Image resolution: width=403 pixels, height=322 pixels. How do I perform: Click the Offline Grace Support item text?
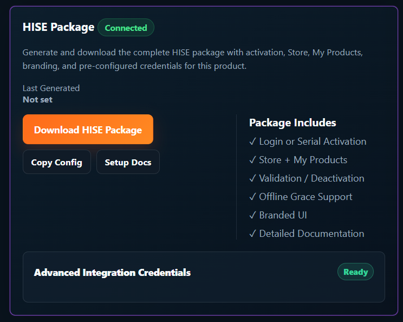pos(305,197)
